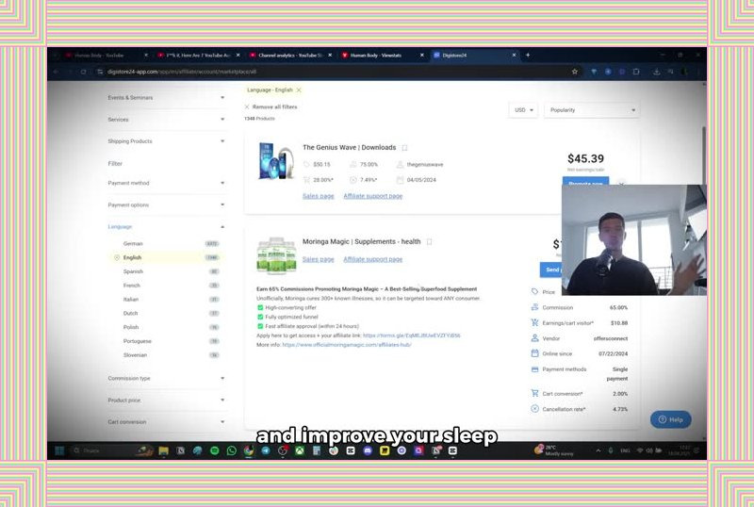Screen dimensions: 754x507
Task: Open the Xbox app from taskbar
Action: coord(300,450)
